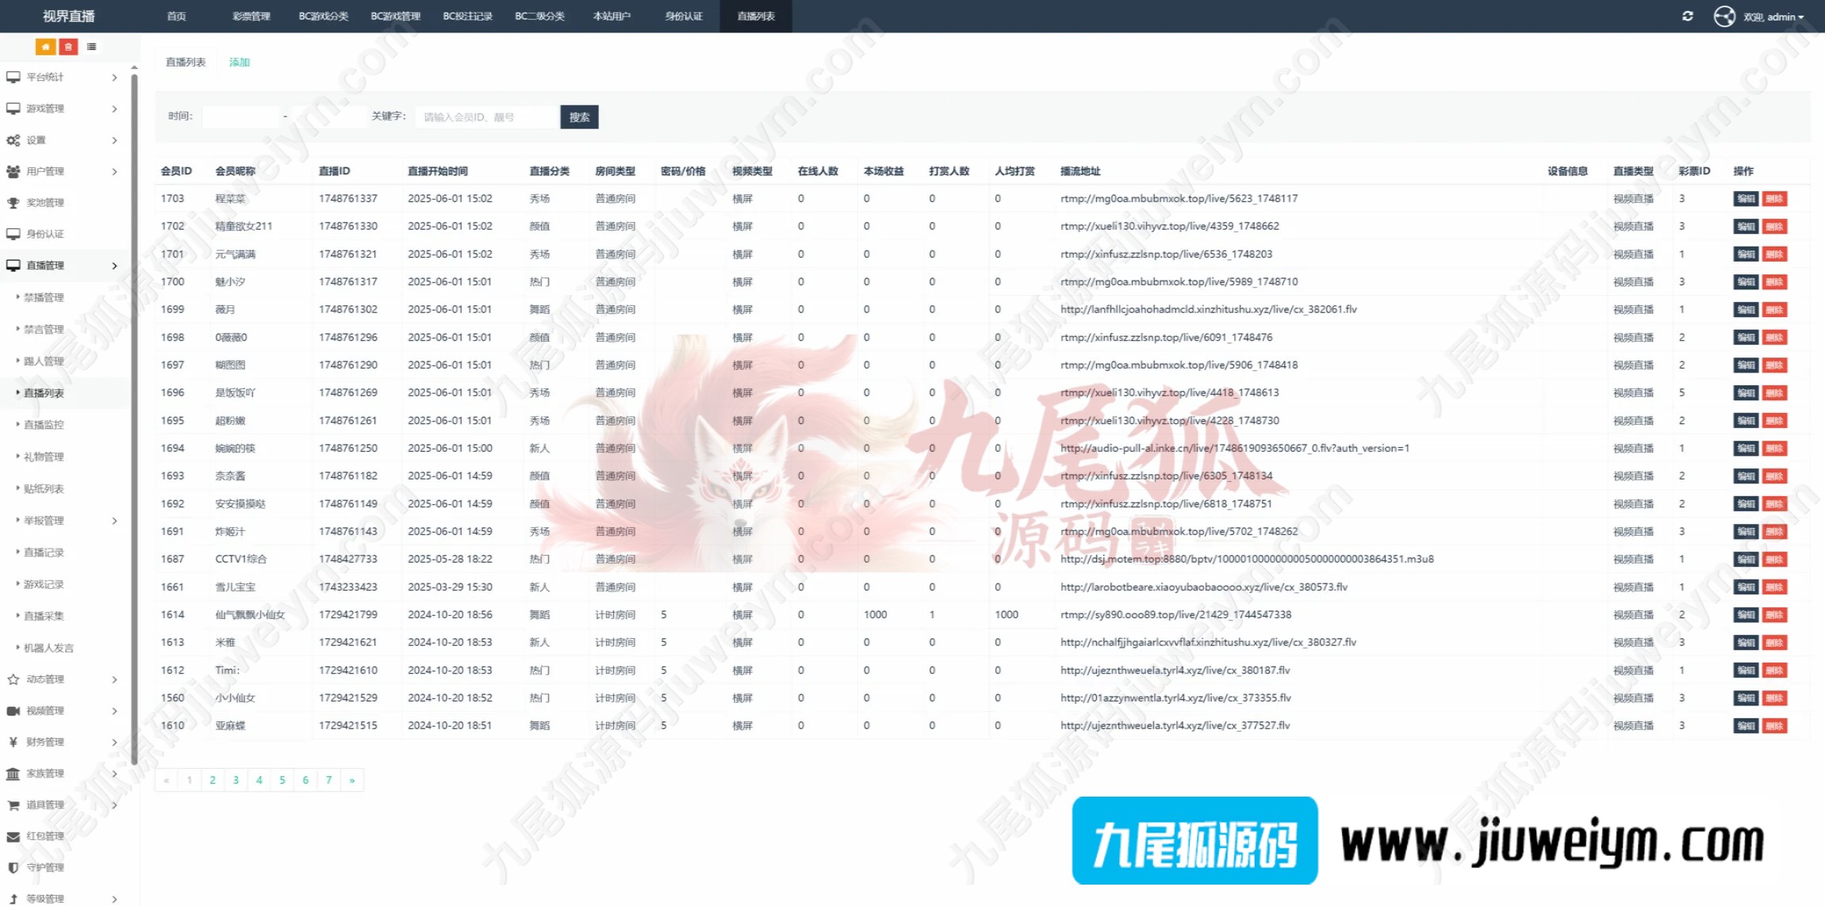Click the 搜索 search button
The height and width of the screenshot is (906, 1825).
(579, 117)
